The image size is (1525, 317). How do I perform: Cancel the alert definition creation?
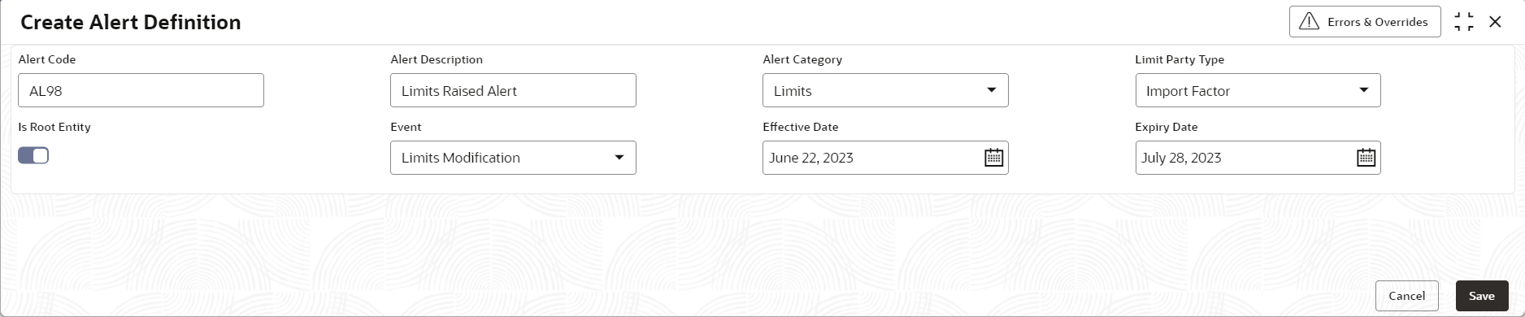[x=1406, y=296]
